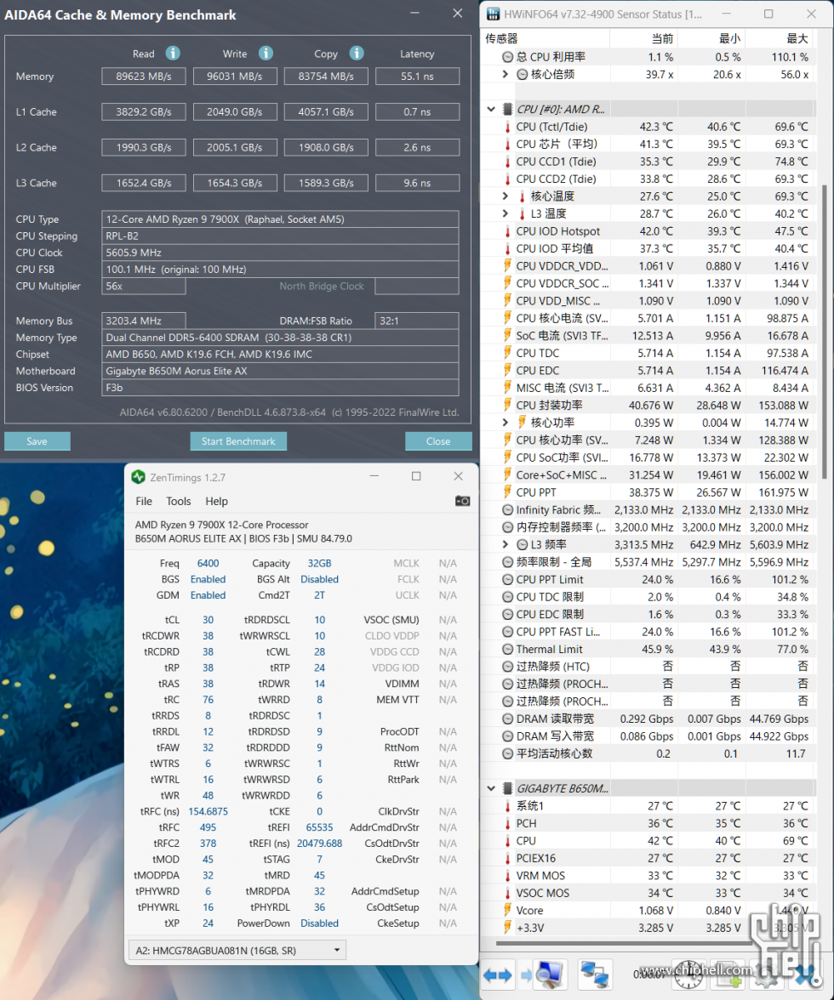834x1000 pixels.
Task: Click the DRAM:FSB Ratio field 32:1
Action: coord(417,321)
